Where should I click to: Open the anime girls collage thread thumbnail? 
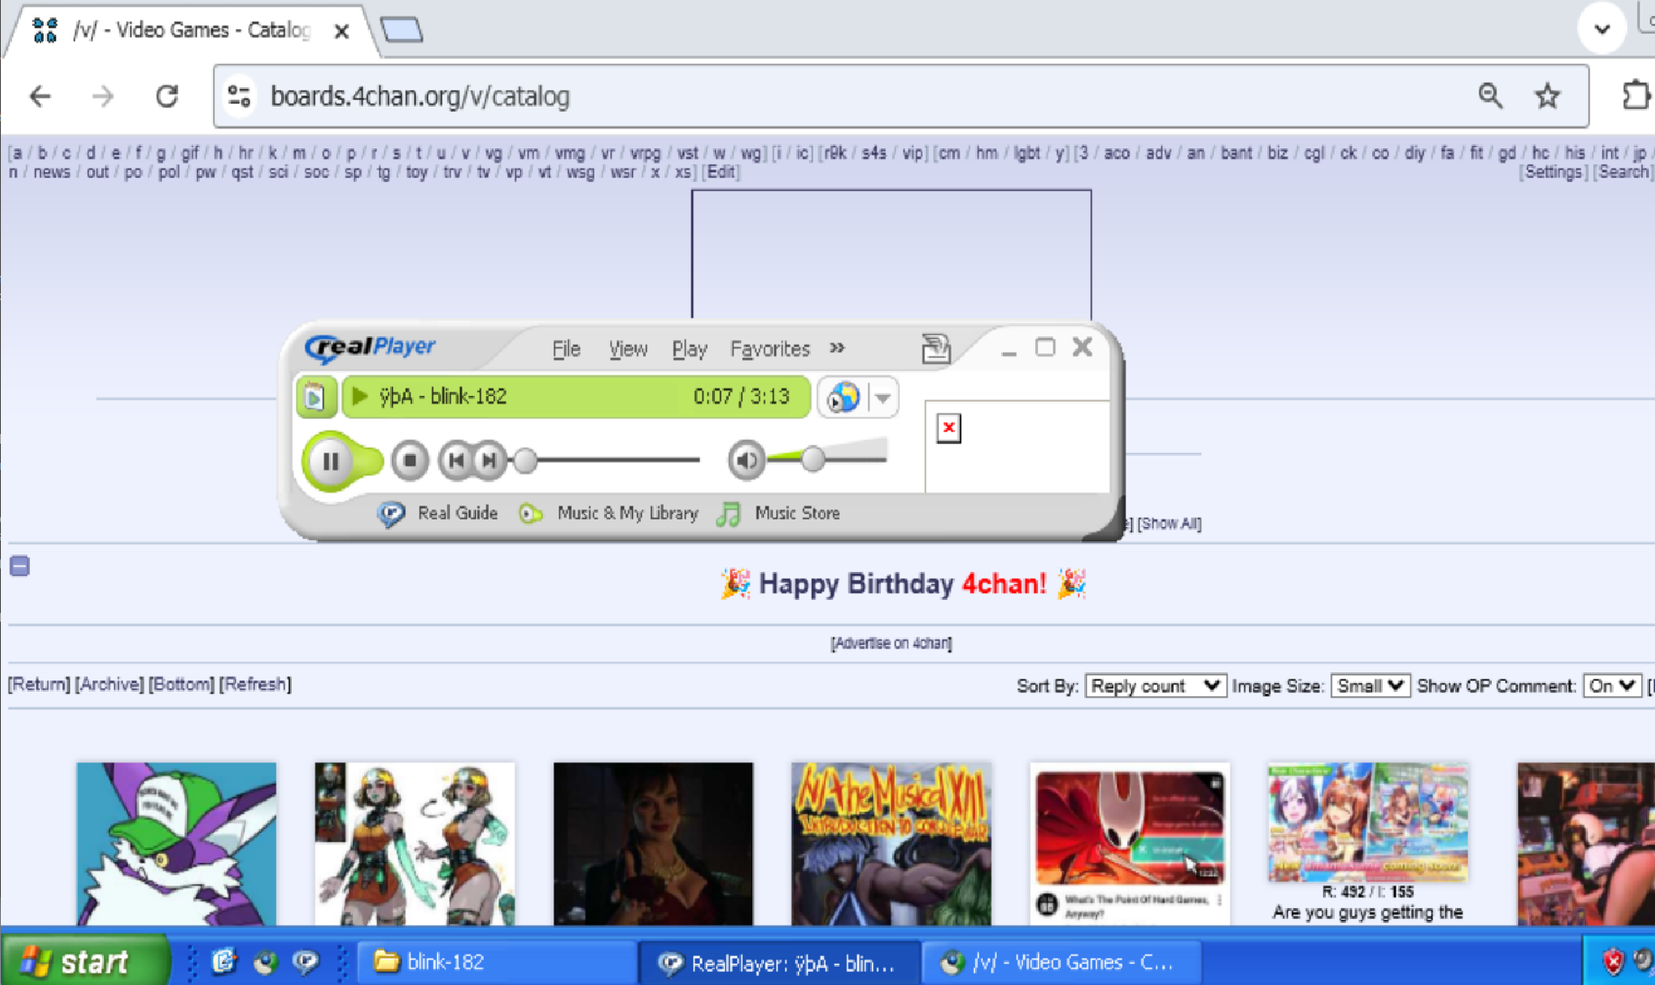(1368, 822)
